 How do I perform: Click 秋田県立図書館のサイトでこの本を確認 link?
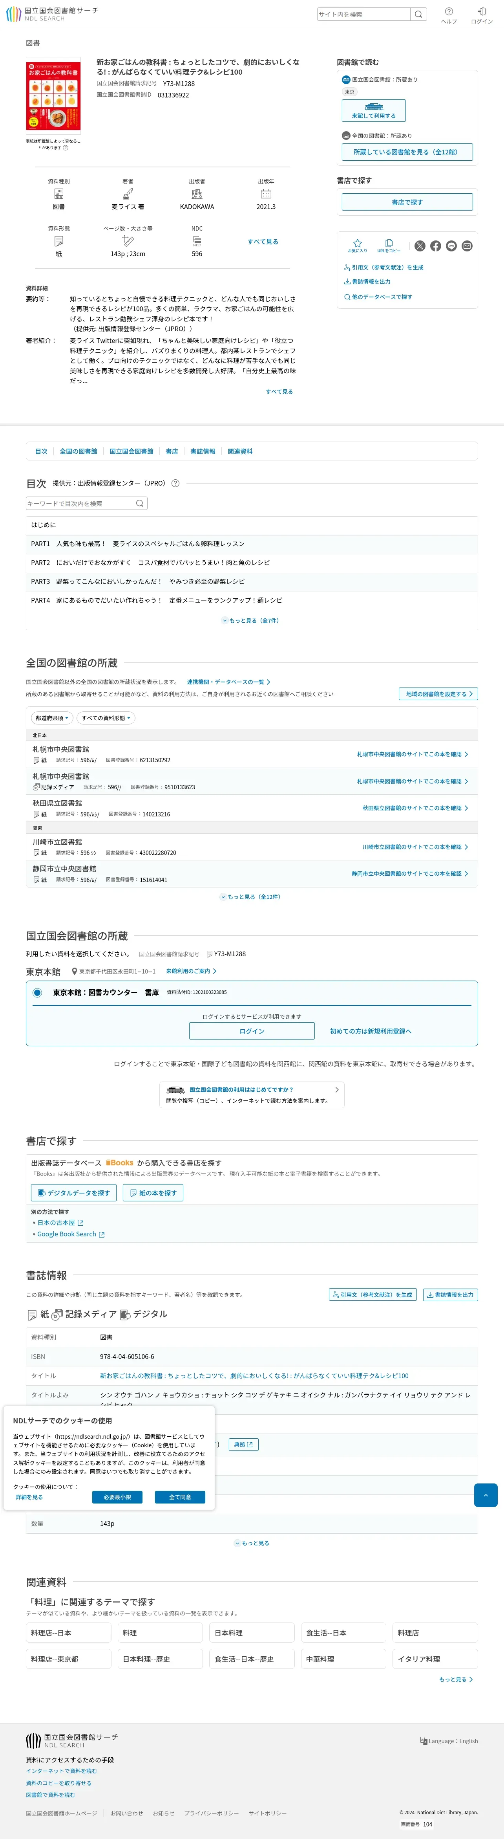tap(415, 808)
